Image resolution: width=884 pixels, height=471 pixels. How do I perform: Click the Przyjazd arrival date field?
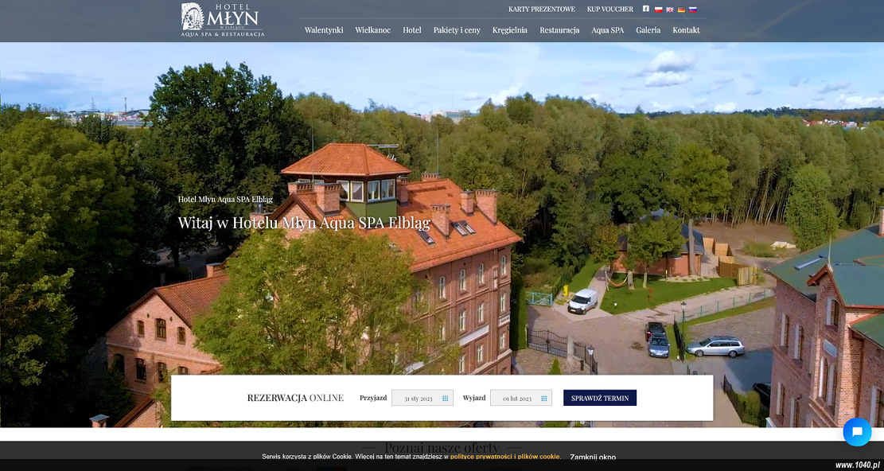(x=418, y=398)
